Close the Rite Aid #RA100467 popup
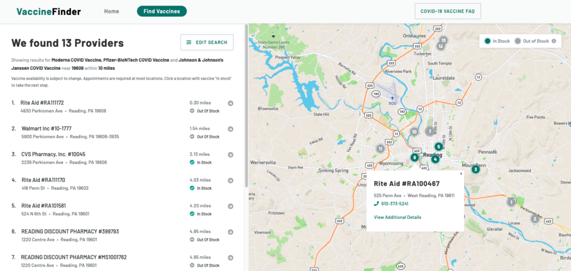This screenshot has width=571, height=271. pos(461,173)
